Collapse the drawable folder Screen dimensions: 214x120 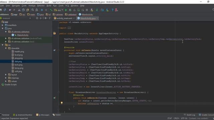pos(6,48)
